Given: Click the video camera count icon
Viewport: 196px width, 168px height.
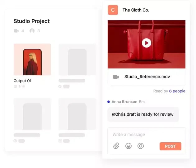Looking at the screenshot, I should point(16,31).
